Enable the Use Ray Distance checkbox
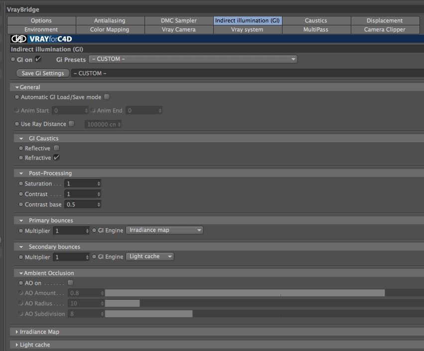 tap(72, 124)
